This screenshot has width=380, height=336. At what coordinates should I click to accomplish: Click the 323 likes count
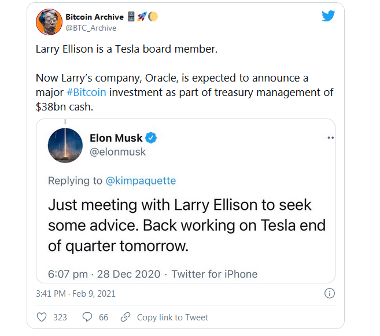tap(60, 317)
